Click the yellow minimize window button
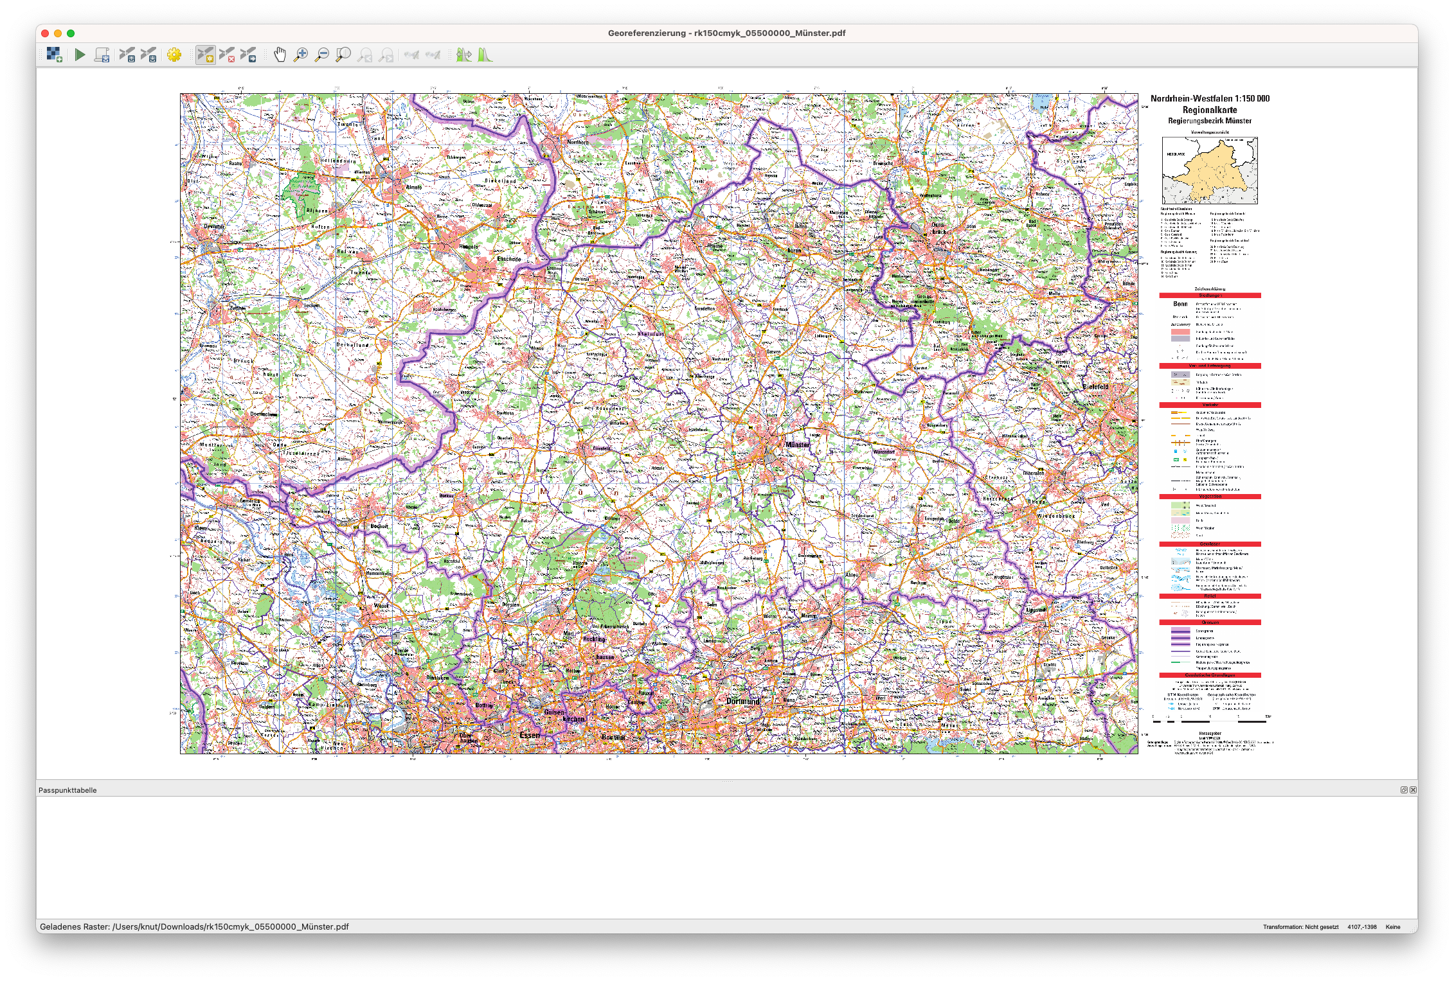Image resolution: width=1454 pixels, height=981 pixels. [58, 33]
